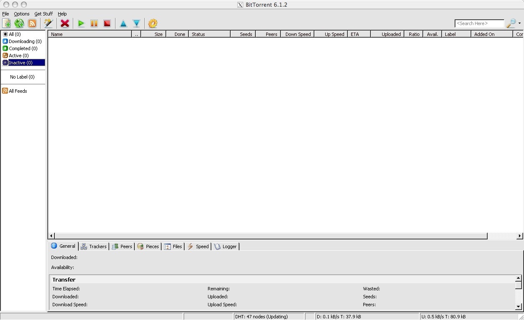This screenshot has width=524, height=320.
Task: Click the Transfer panel scroll up arrow
Action: coord(518,278)
